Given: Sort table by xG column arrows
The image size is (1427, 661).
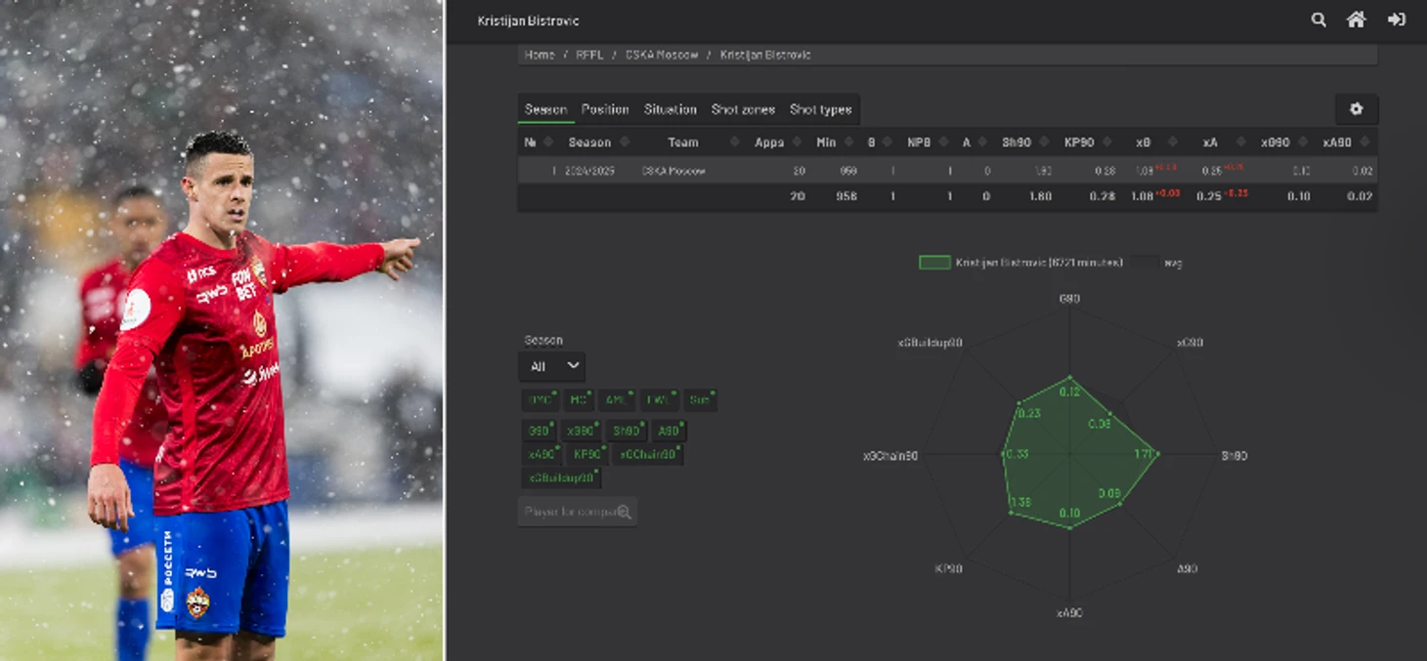Looking at the screenshot, I should [x=1173, y=143].
